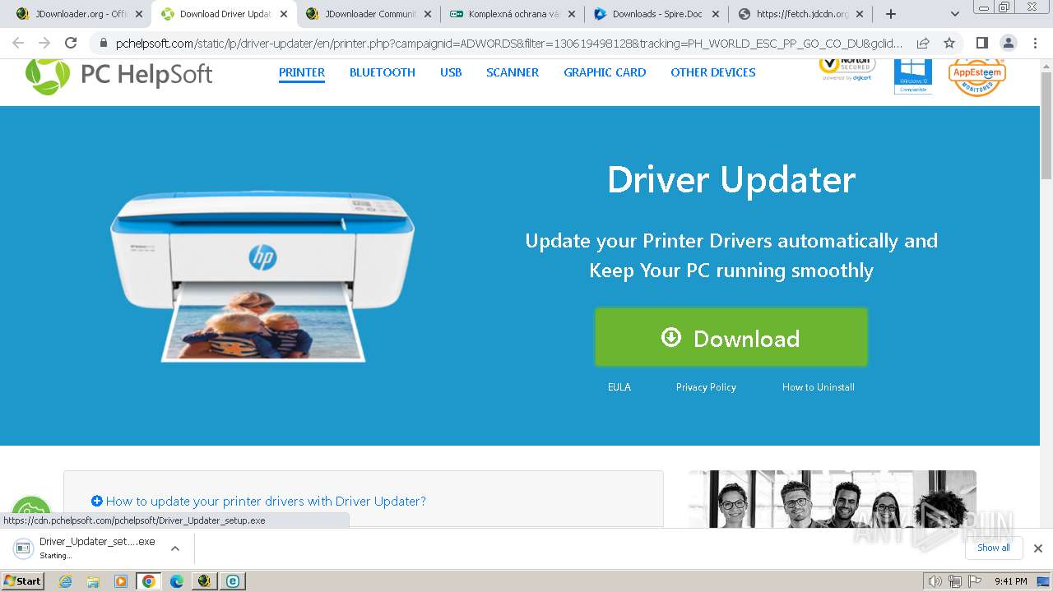Image resolution: width=1053 pixels, height=592 pixels.
Task: Expand the download item options chevron
Action: [174, 548]
